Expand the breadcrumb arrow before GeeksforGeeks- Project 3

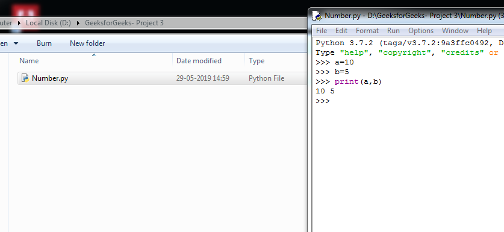pyautogui.click(x=78, y=23)
